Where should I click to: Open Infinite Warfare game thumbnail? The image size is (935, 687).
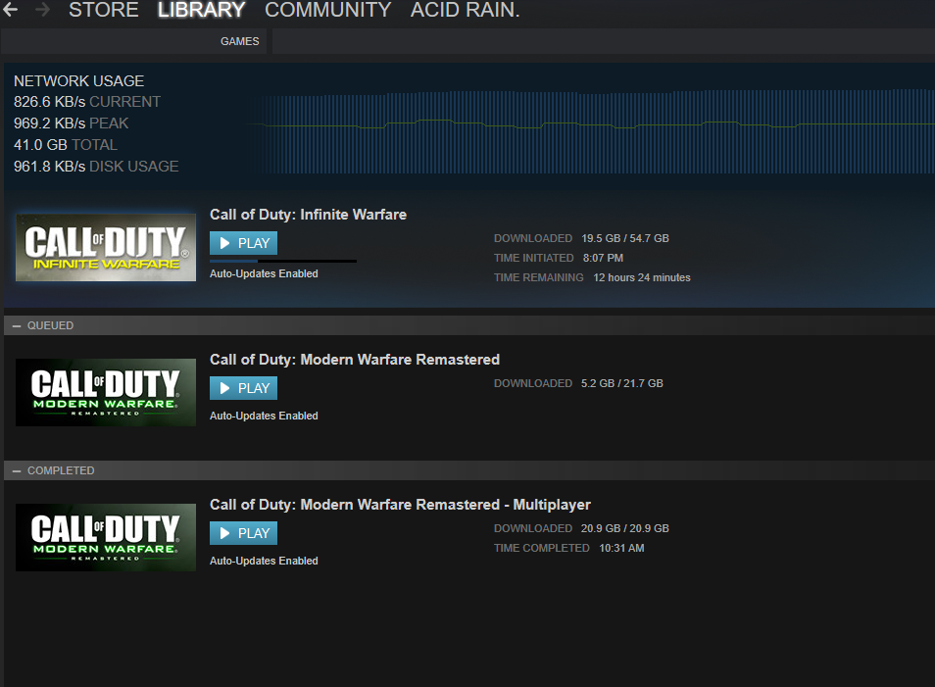point(106,248)
